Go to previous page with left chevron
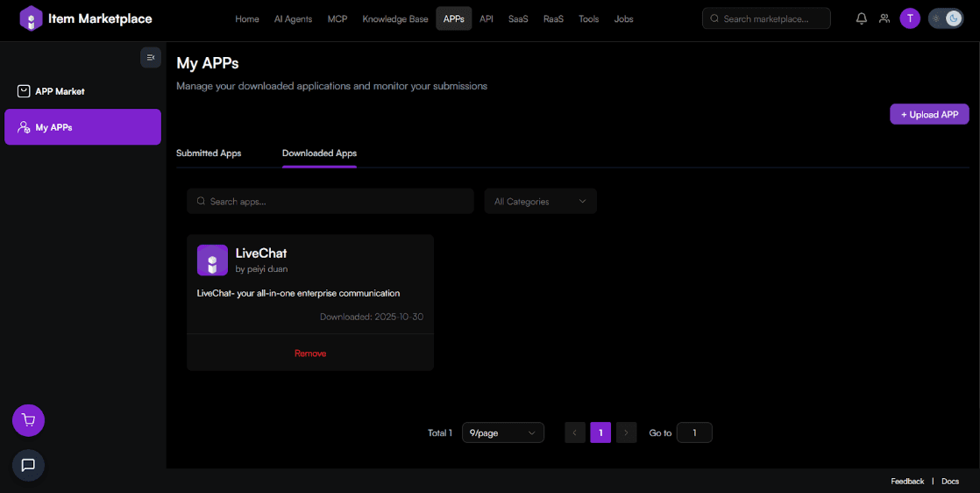Screen dimensions: 980x493 tap(575, 432)
